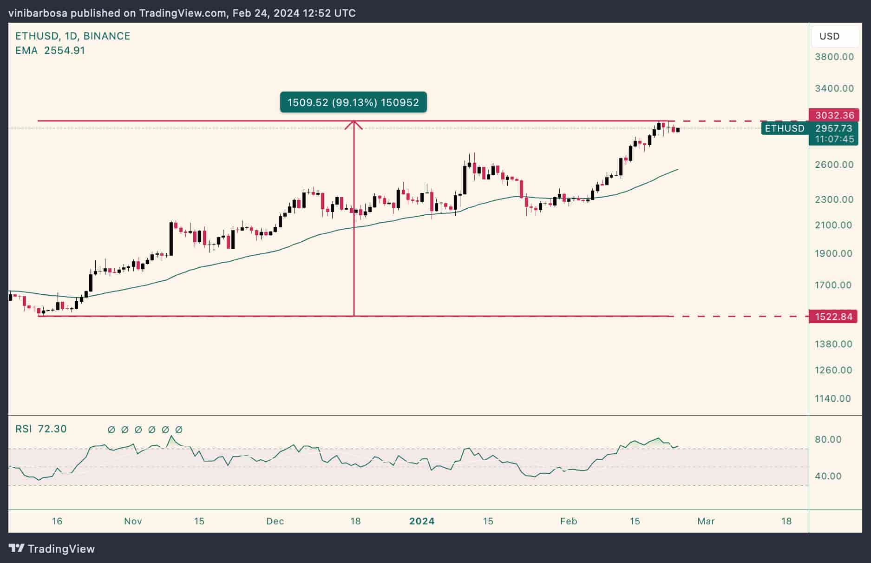The height and width of the screenshot is (563, 871).
Task: Select the RSI 72.30 indicator legend
Action: click(41, 429)
